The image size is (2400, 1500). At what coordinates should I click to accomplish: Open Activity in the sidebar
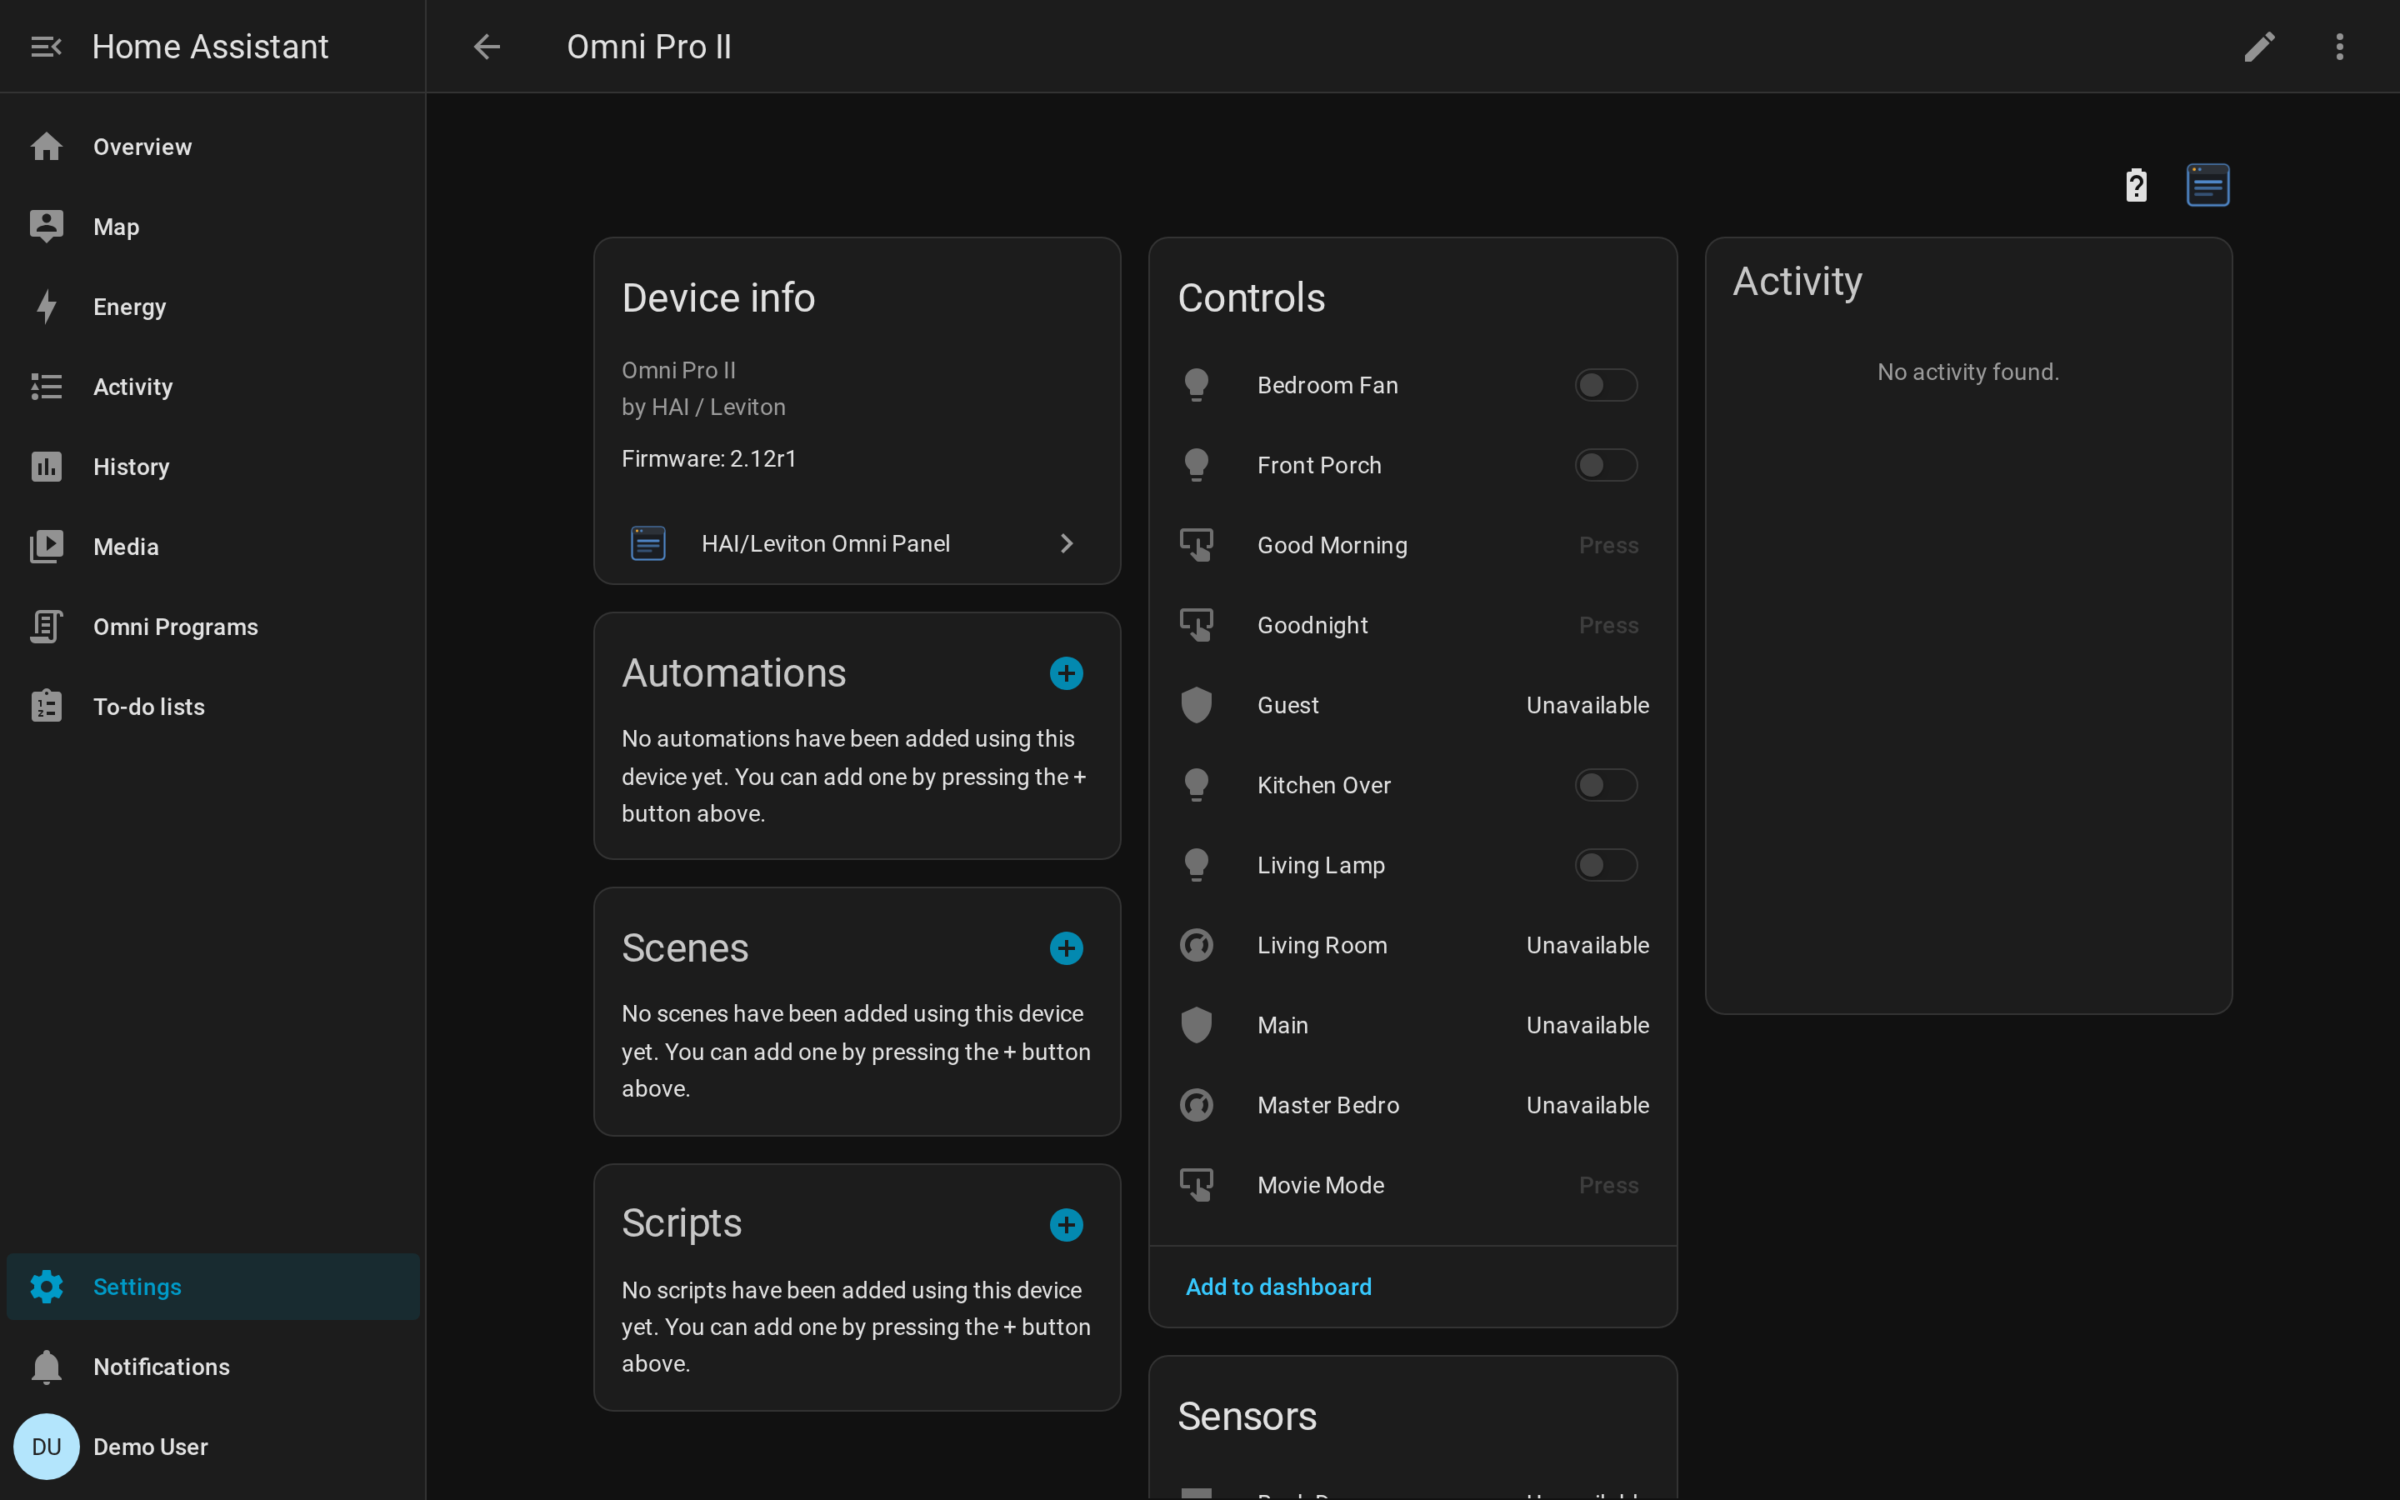[213, 387]
